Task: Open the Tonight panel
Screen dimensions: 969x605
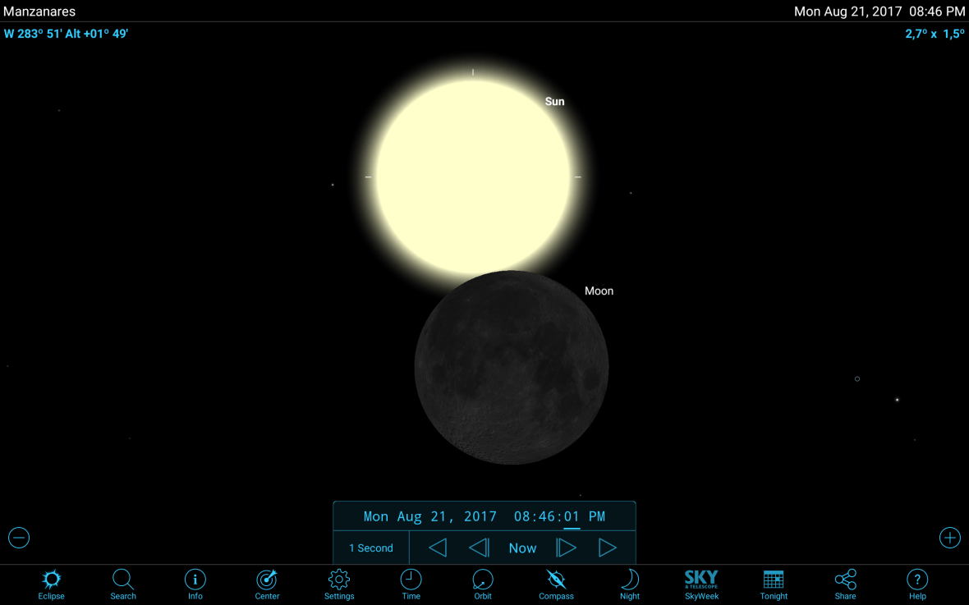Action: pyautogui.click(x=773, y=584)
